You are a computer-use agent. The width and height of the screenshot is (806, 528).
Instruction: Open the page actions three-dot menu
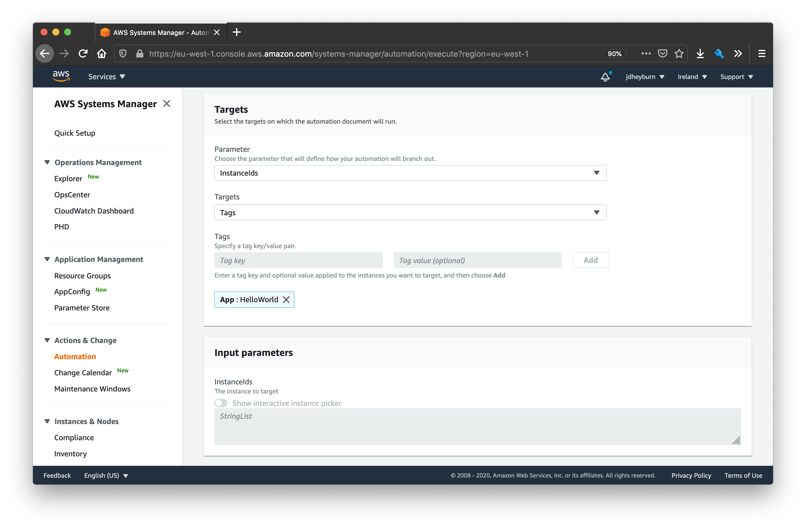point(646,53)
